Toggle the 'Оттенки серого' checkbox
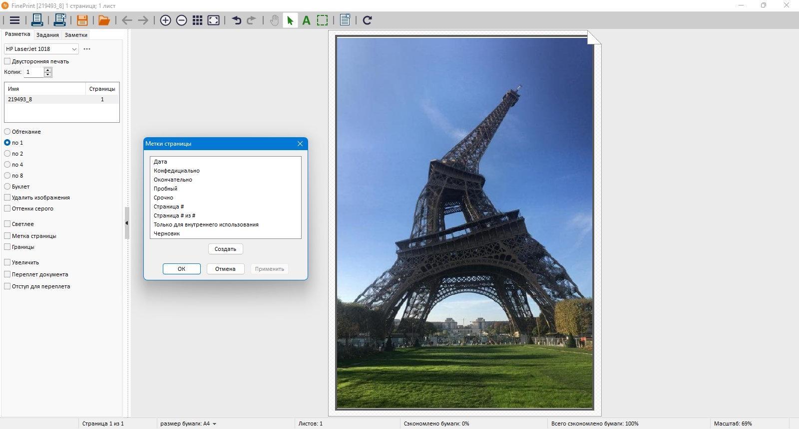 7,209
